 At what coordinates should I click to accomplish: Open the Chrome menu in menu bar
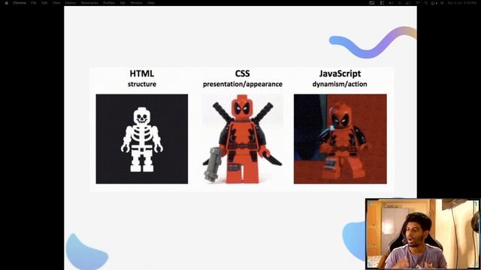click(x=20, y=3)
